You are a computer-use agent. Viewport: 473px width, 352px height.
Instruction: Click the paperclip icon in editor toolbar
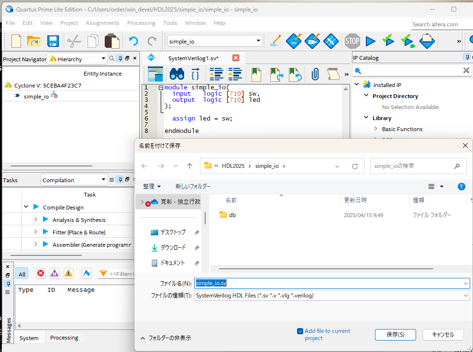coord(315,74)
